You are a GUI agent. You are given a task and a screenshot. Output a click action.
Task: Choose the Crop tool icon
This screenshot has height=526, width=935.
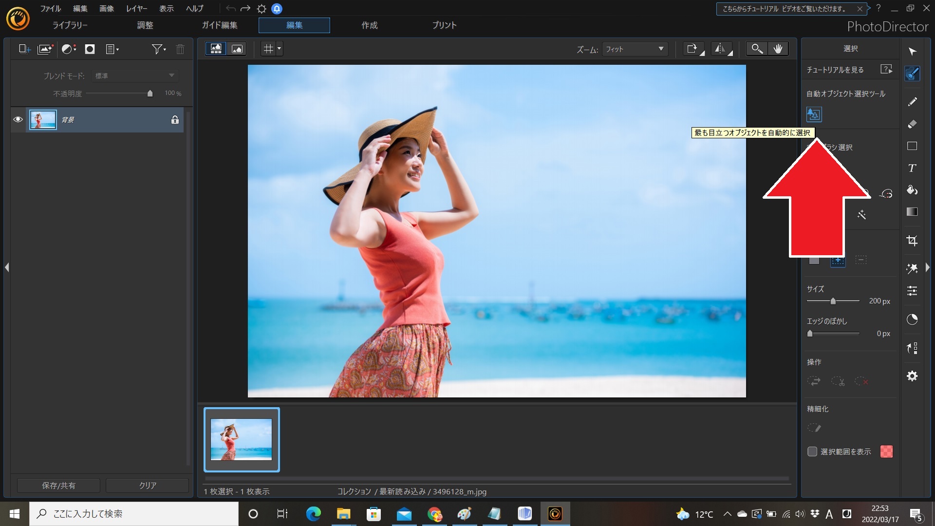[912, 241]
